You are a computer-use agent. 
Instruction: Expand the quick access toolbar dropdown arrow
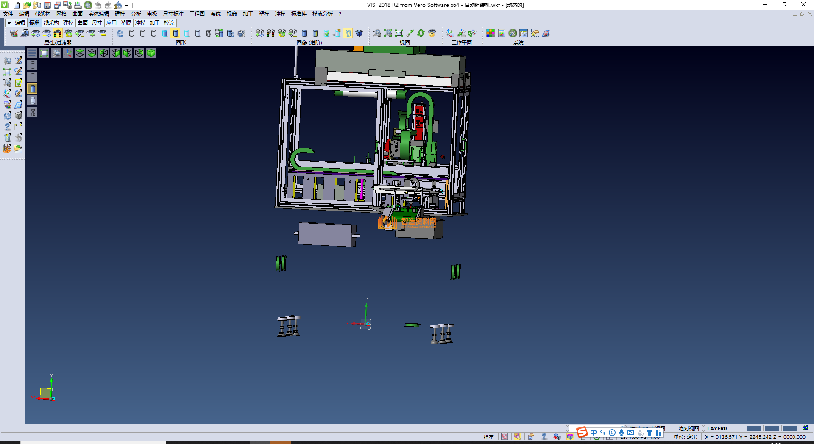pyautogui.click(x=126, y=5)
